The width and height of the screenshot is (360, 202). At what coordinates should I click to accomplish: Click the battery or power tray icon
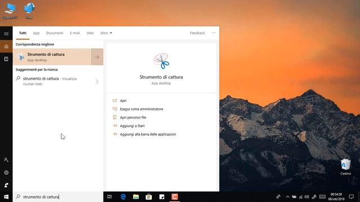[294, 197]
